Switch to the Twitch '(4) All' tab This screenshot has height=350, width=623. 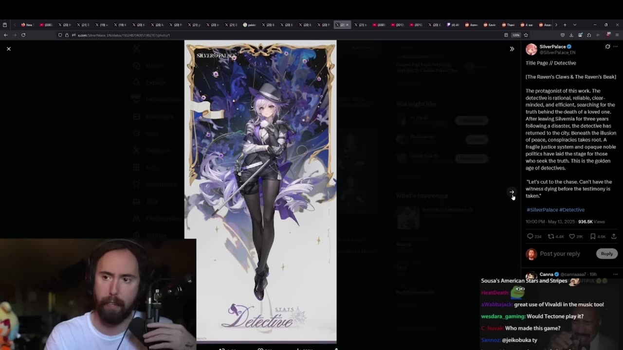click(x=453, y=25)
